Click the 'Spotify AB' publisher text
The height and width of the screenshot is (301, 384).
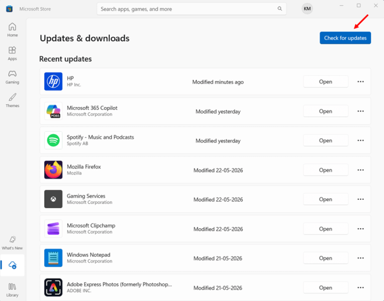click(77, 144)
